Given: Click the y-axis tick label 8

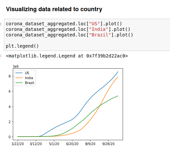Looking at the screenshot, I should (10, 76).
